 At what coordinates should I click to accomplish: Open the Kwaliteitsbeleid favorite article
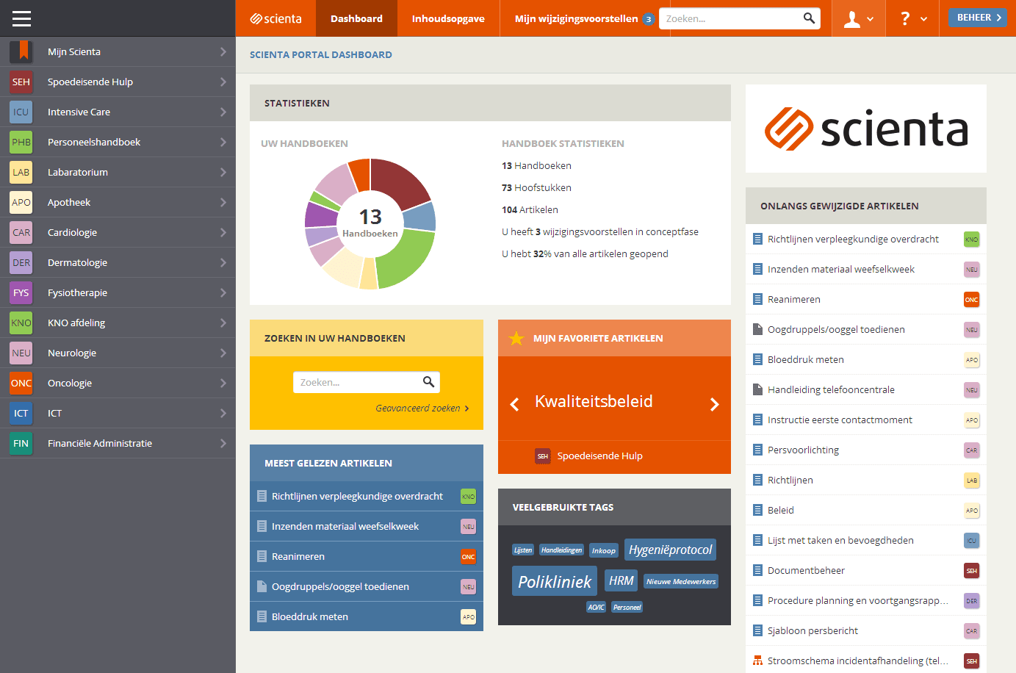[594, 401]
